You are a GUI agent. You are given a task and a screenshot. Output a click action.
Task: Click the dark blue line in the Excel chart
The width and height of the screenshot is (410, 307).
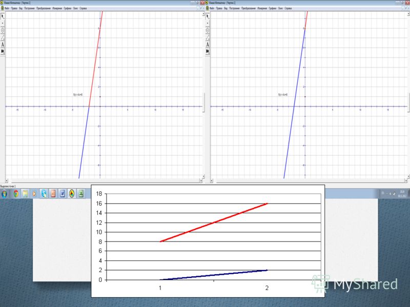click(x=214, y=275)
